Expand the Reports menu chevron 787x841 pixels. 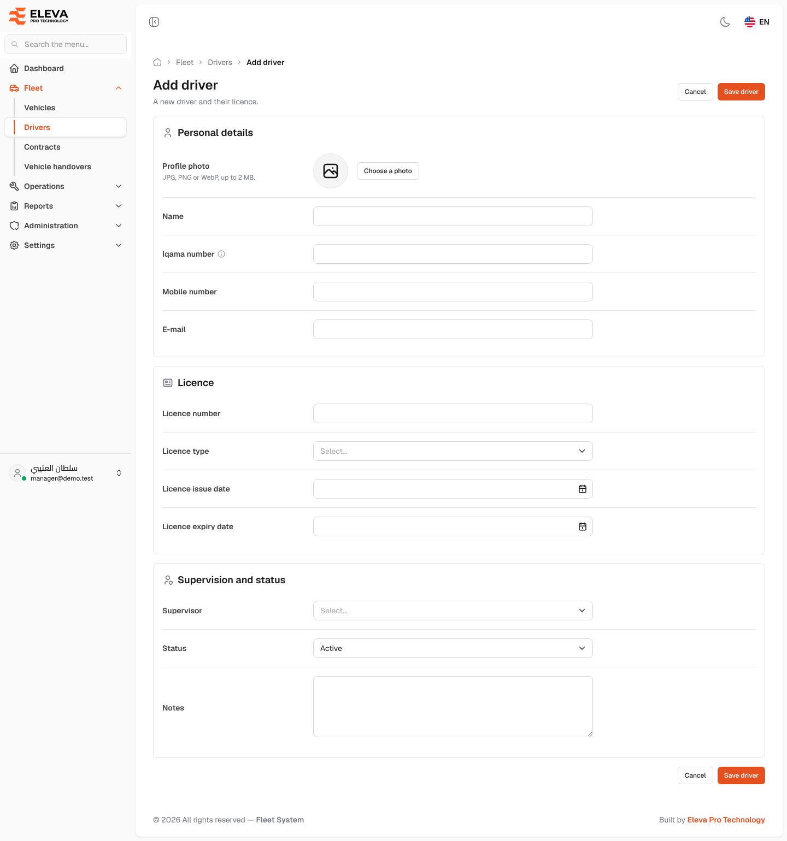click(119, 206)
